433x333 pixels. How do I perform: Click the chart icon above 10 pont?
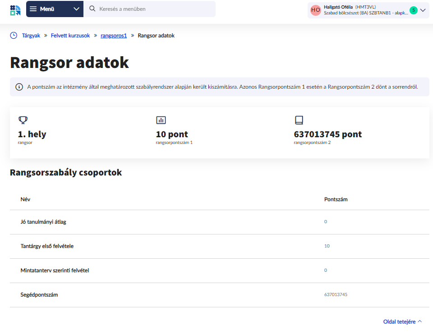tap(161, 120)
